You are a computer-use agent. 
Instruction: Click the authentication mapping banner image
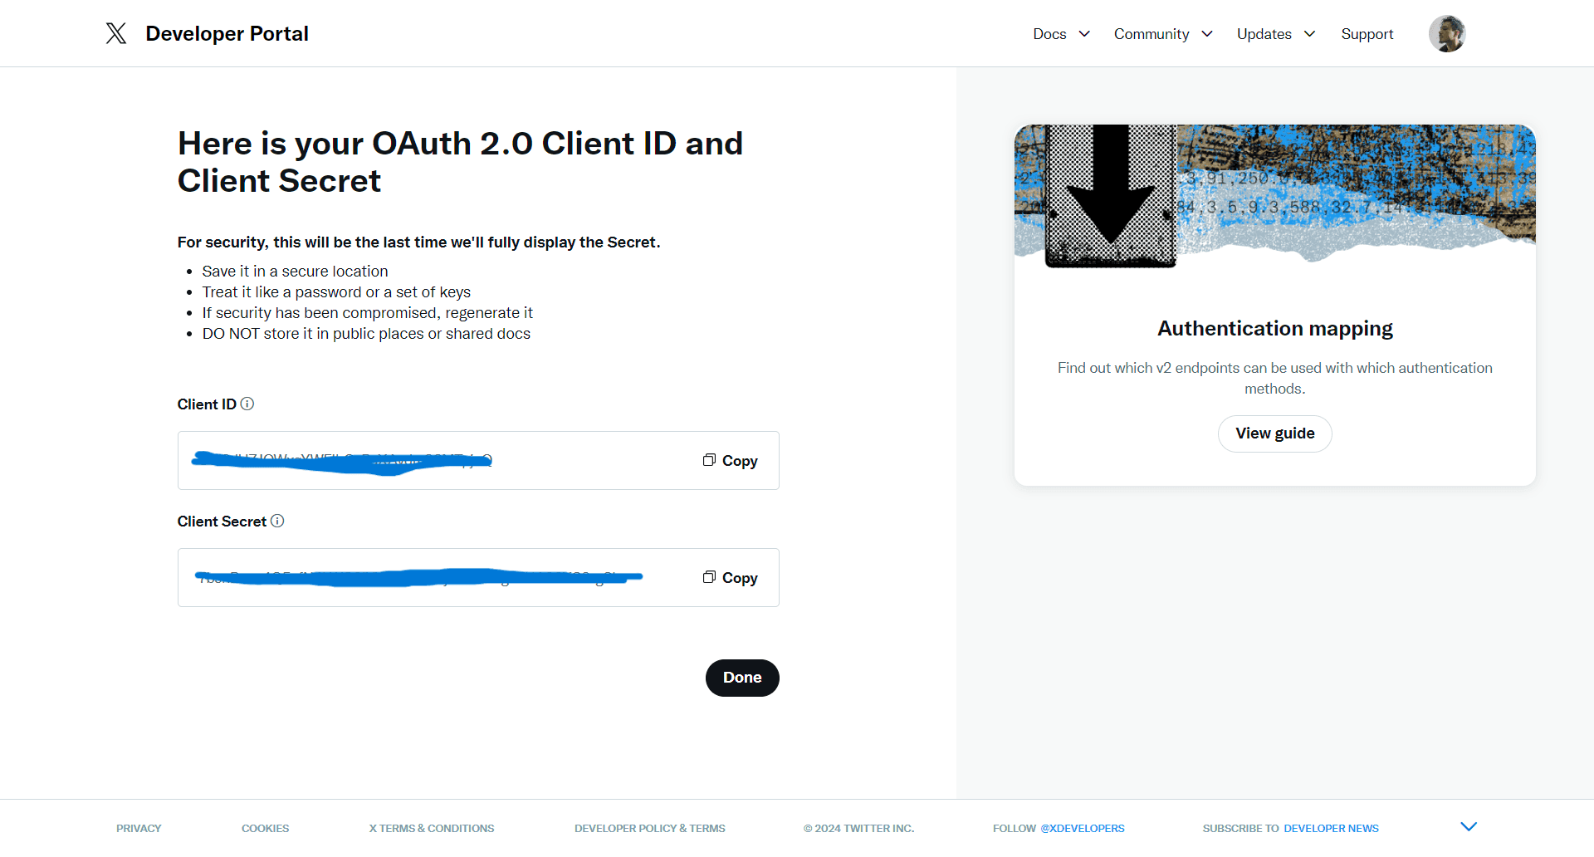pyautogui.click(x=1274, y=196)
